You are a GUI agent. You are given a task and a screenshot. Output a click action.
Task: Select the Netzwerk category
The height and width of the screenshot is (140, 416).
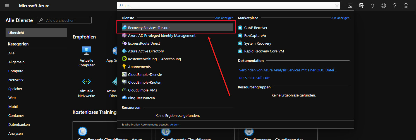(16, 80)
